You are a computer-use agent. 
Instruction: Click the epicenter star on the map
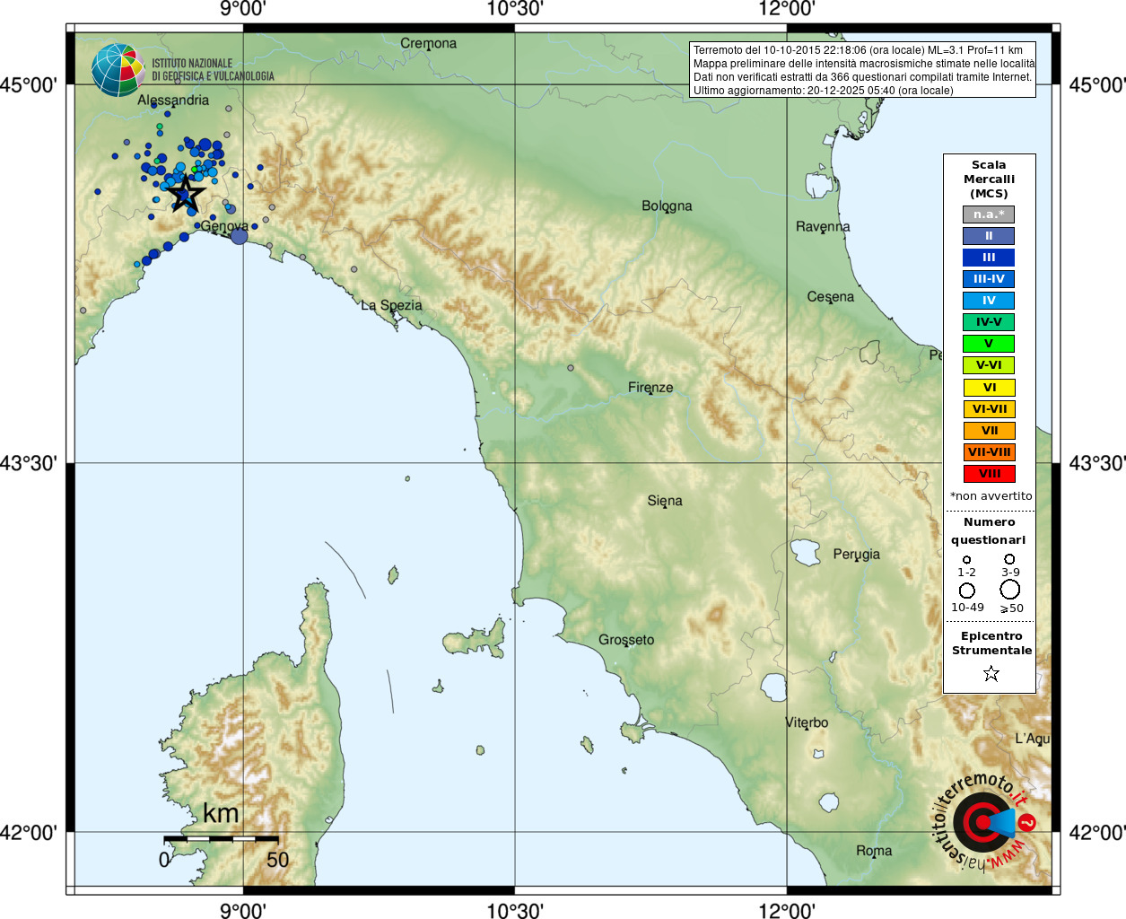pyautogui.click(x=186, y=194)
